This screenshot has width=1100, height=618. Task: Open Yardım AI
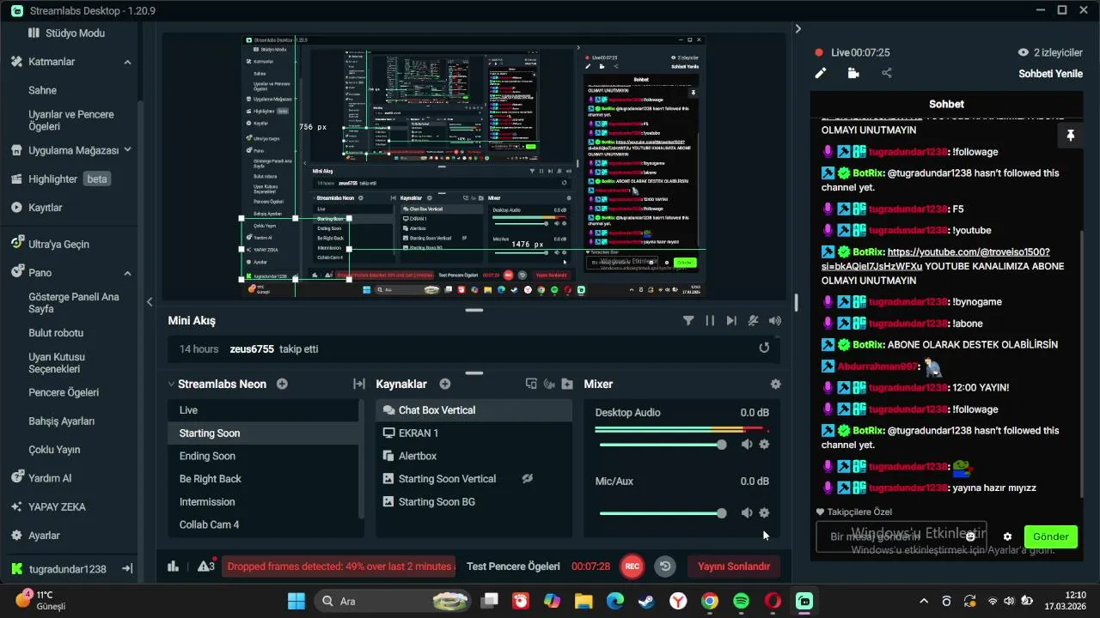41,478
